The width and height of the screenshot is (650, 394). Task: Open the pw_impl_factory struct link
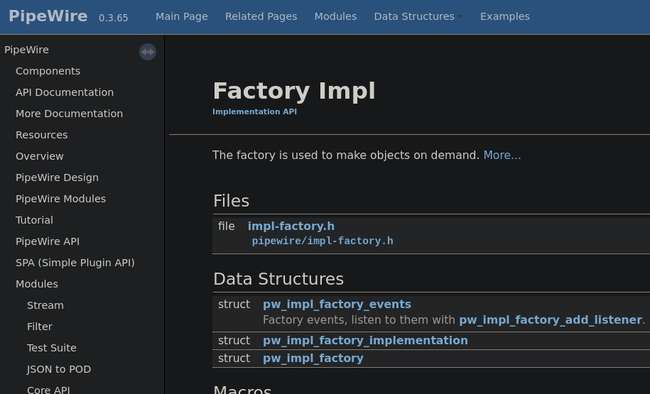click(x=313, y=359)
